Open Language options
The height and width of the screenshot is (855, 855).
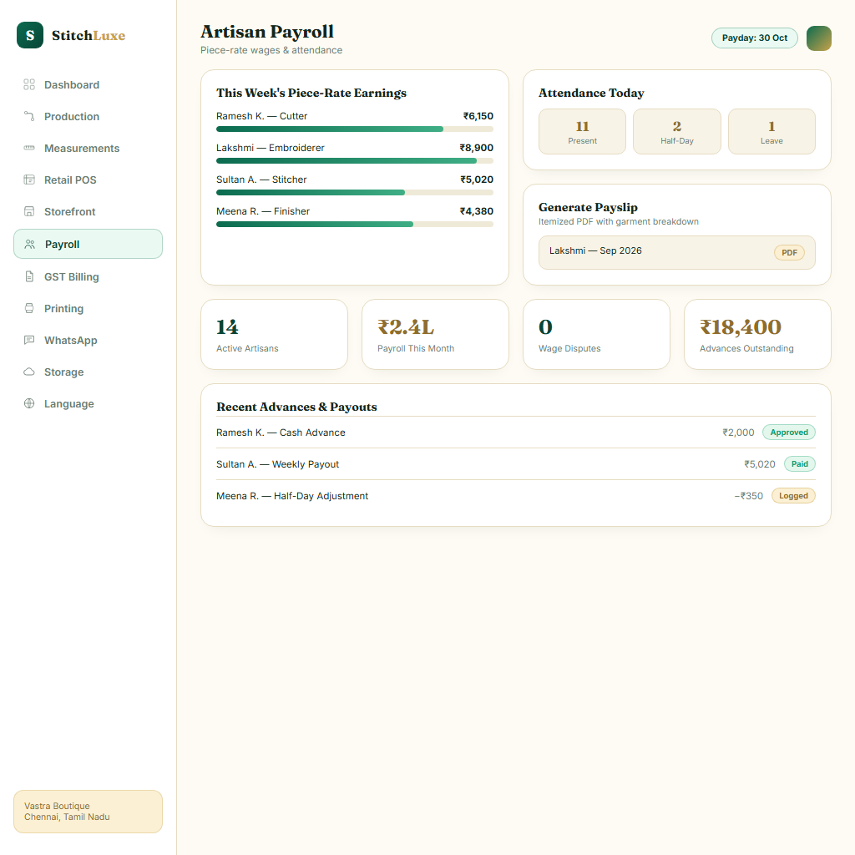[88, 403]
